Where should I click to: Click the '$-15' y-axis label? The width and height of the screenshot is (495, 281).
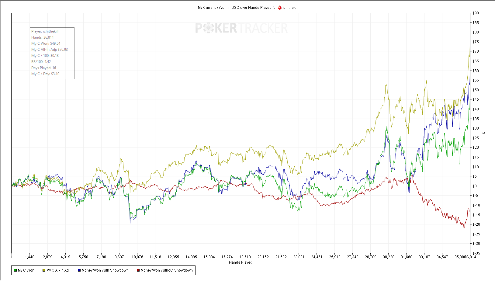476,215
